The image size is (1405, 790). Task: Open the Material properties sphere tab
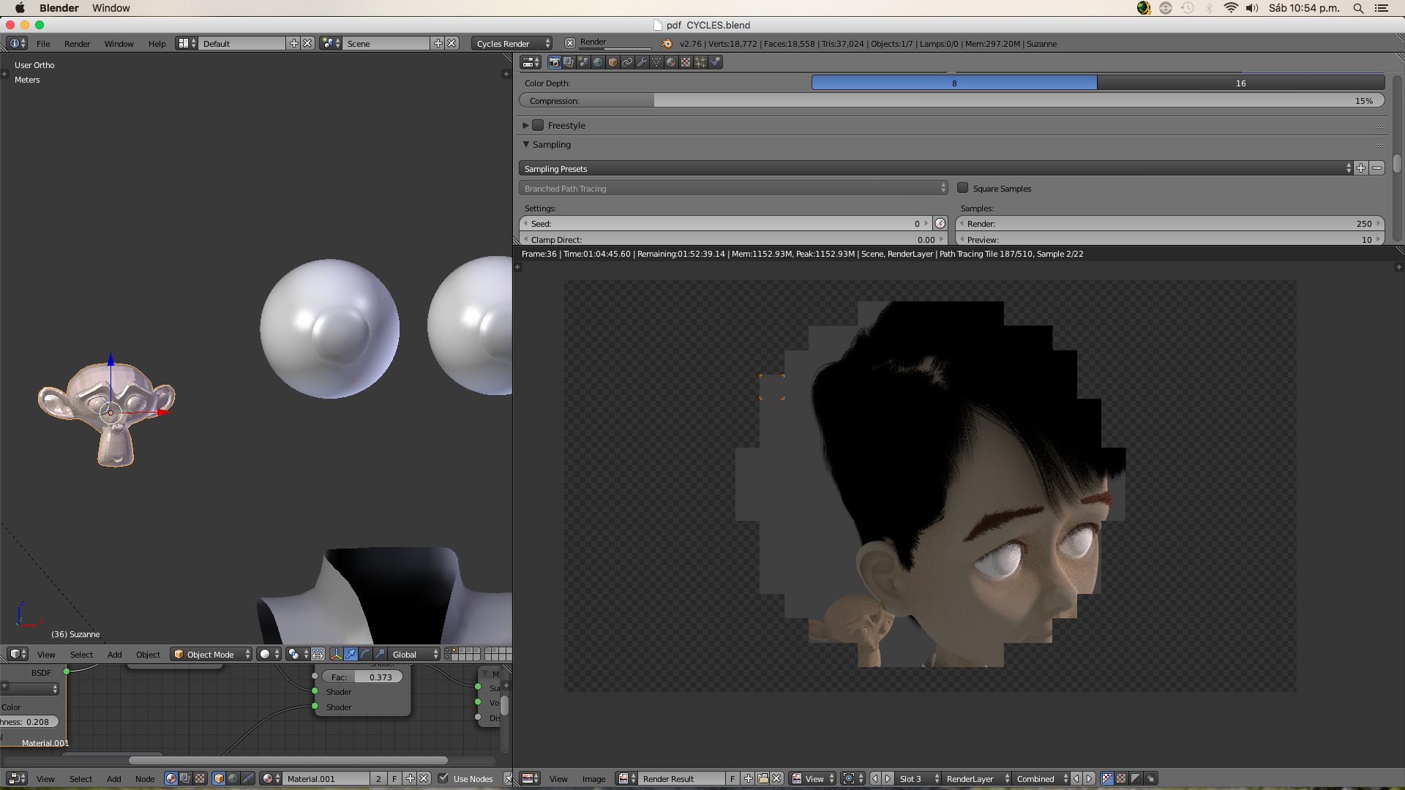click(671, 62)
